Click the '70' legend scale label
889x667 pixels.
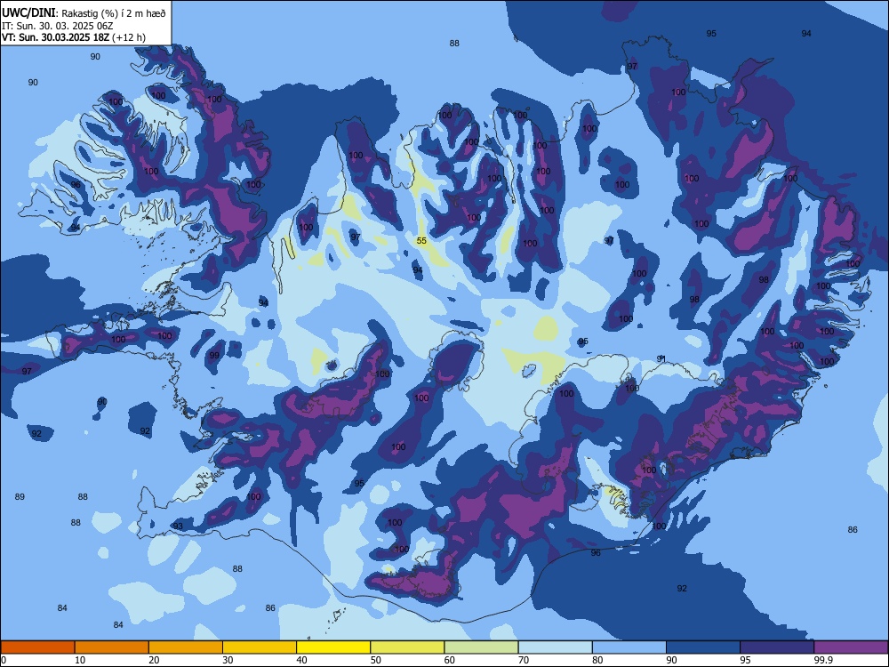tap(524, 660)
